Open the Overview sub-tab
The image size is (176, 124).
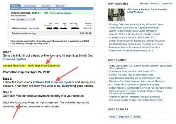(x=15, y=8)
